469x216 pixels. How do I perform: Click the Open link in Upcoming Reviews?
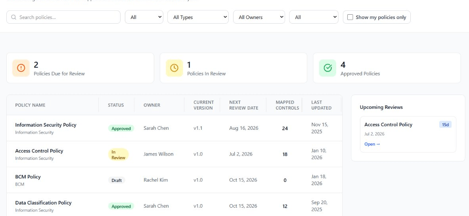click(372, 144)
